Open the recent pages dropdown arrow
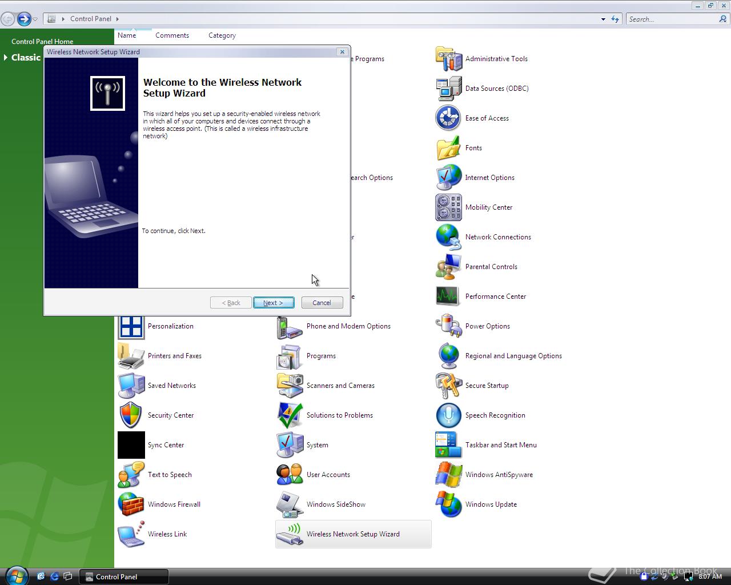Viewport: 731px width, 585px height. coord(35,19)
